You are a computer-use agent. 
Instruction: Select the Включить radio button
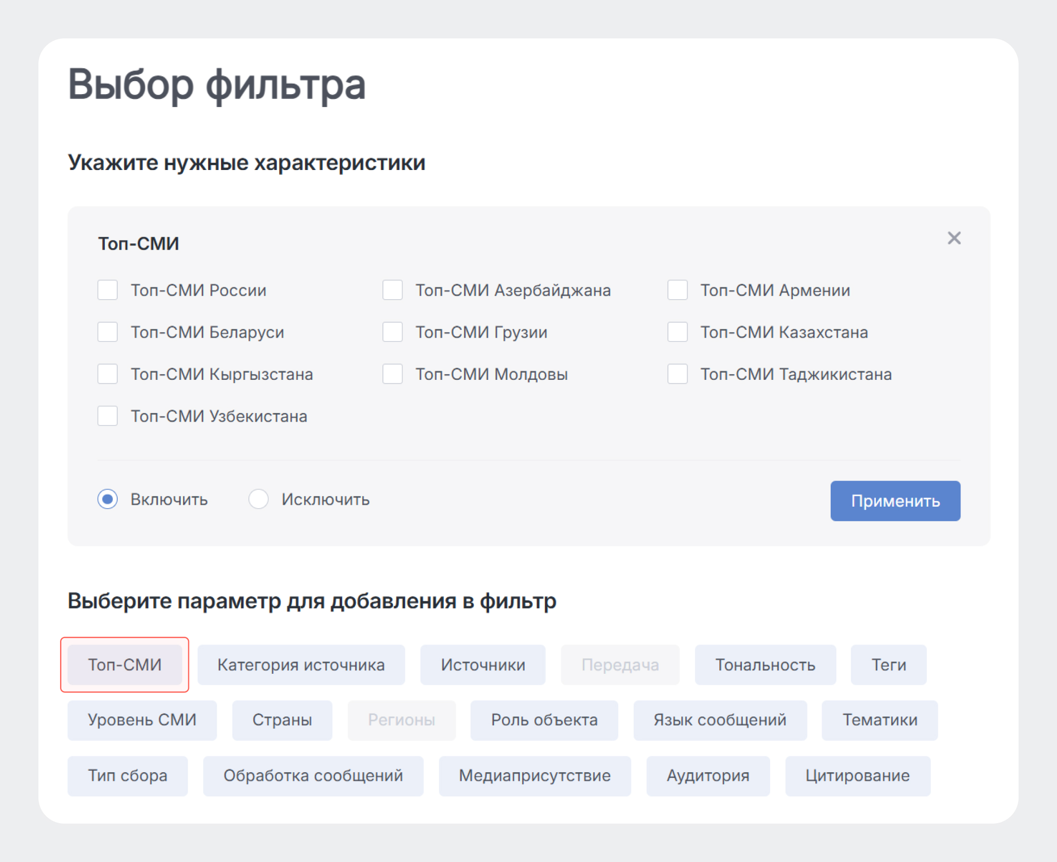[108, 500]
